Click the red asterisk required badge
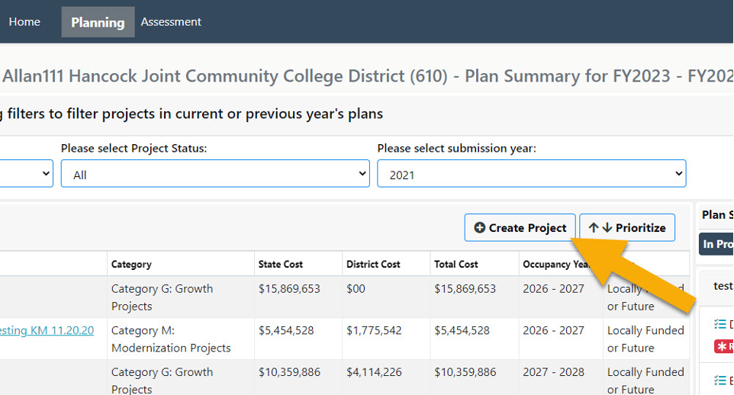 click(724, 347)
